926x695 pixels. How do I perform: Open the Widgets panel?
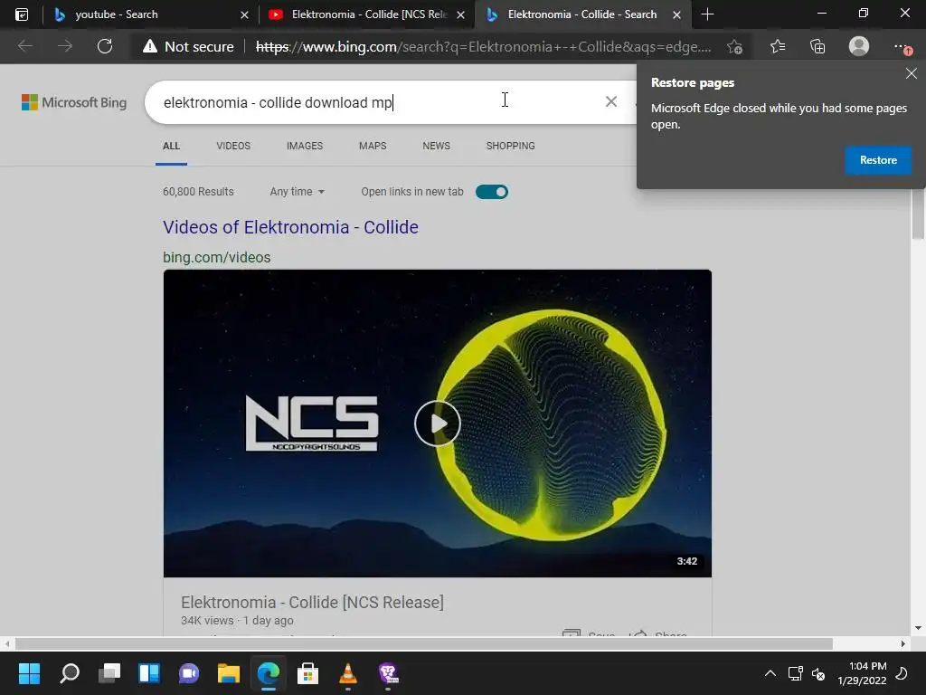[x=149, y=673]
